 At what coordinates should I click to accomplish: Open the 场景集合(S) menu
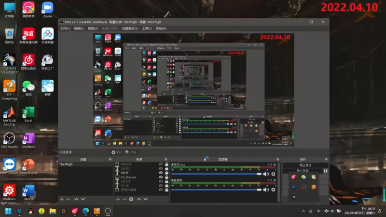(130, 28)
